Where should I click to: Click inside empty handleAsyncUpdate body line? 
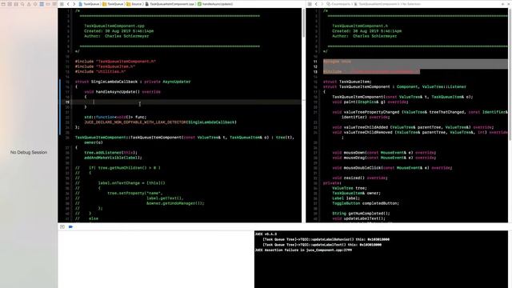186,102
